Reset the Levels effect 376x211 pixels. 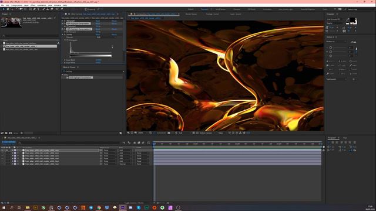coord(98,35)
